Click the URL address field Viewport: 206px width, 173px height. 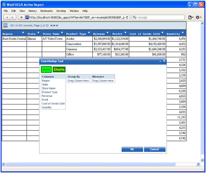[77, 17]
